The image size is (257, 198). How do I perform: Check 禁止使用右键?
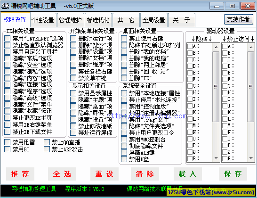(124, 38)
